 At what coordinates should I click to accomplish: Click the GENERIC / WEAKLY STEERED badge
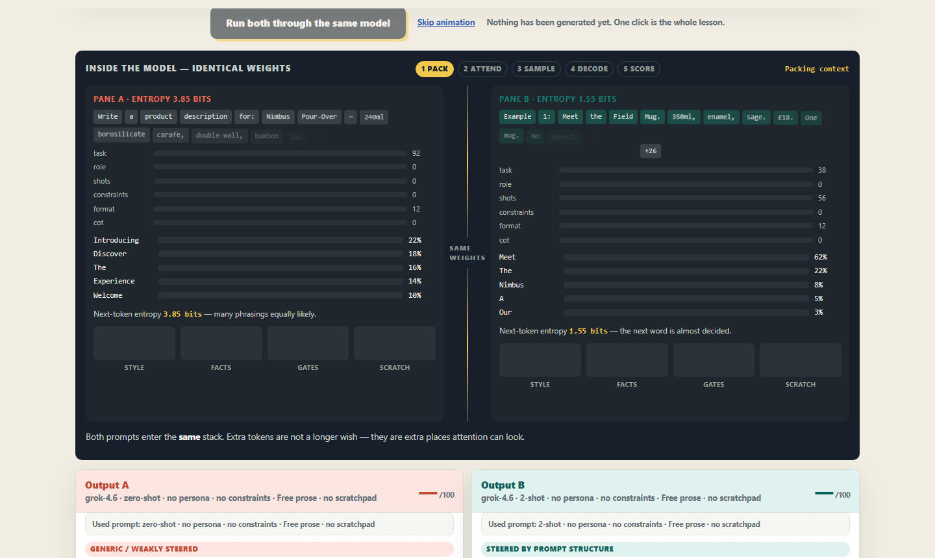(x=269, y=549)
